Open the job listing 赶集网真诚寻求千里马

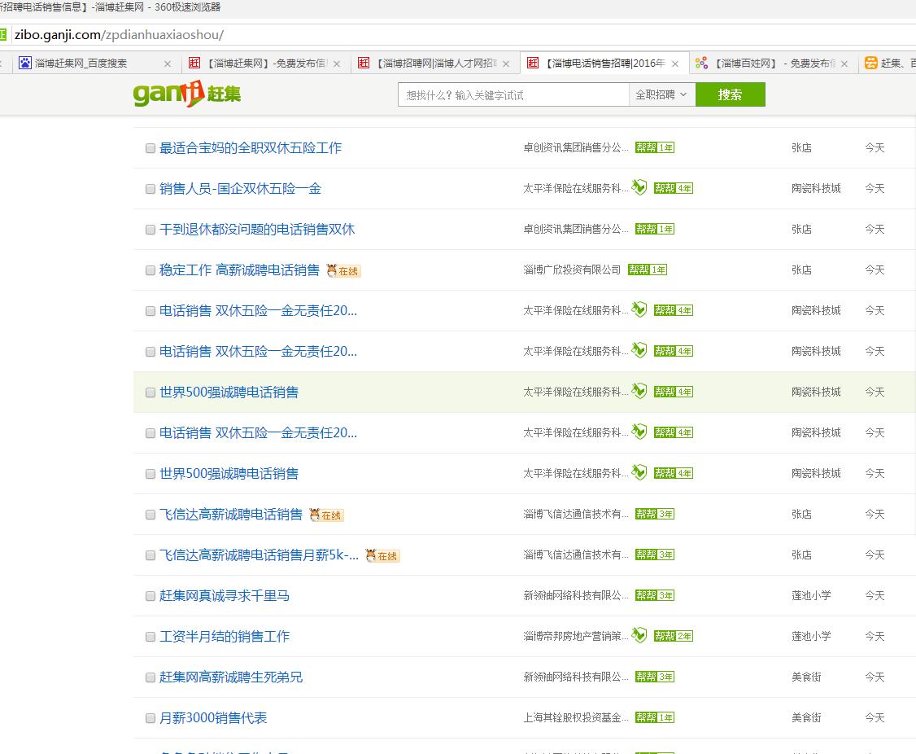[224, 595]
